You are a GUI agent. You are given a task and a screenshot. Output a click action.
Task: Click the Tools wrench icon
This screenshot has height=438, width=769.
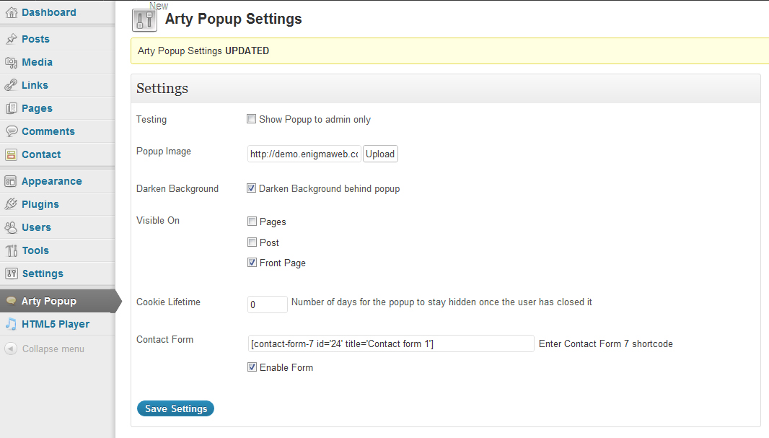(x=11, y=250)
